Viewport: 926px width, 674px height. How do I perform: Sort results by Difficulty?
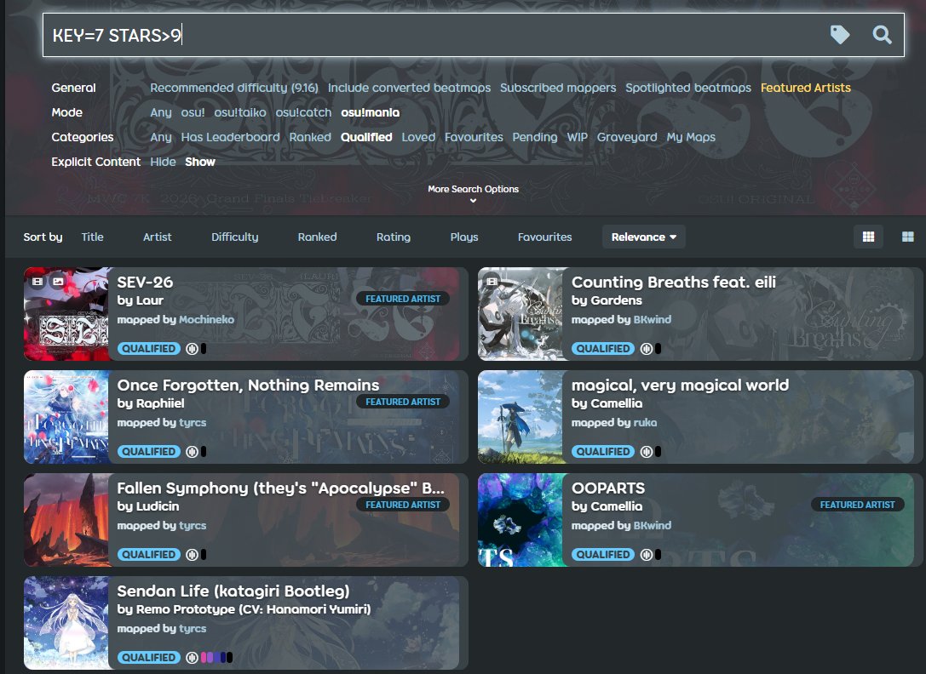coord(234,237)
